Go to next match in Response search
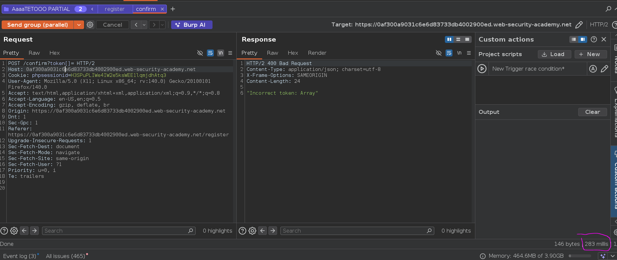The height and width of the screenshot is (260, 617). pos(273,231)
